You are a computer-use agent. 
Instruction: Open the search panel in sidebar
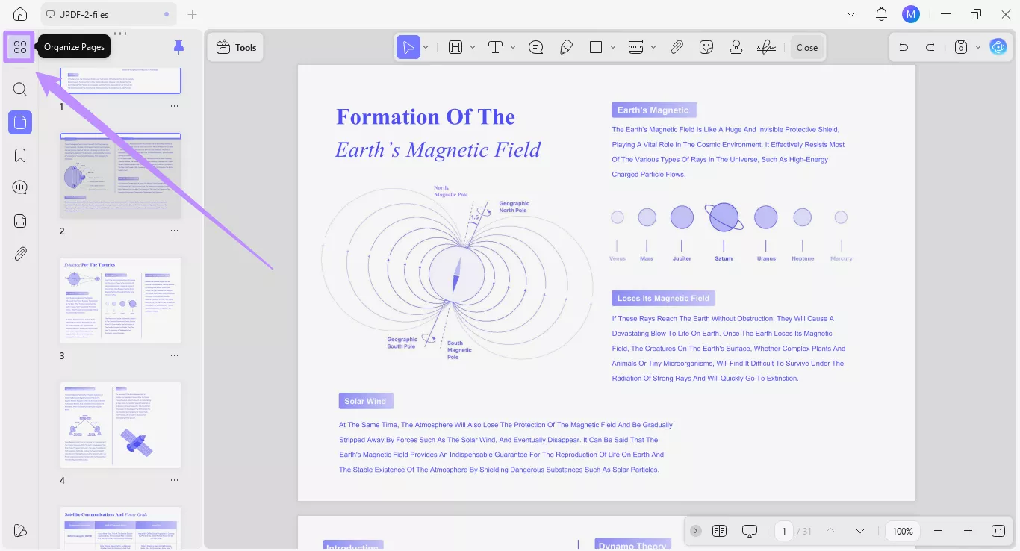(x=20, y=89)
